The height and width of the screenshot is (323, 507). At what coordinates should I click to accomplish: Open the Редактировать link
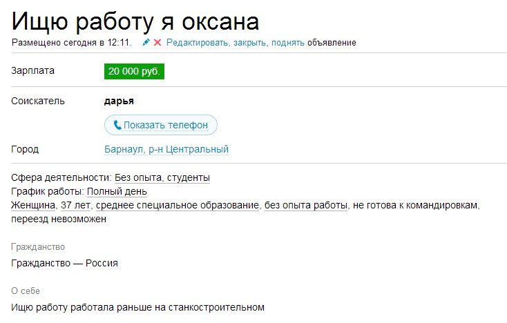click(196, 43)
